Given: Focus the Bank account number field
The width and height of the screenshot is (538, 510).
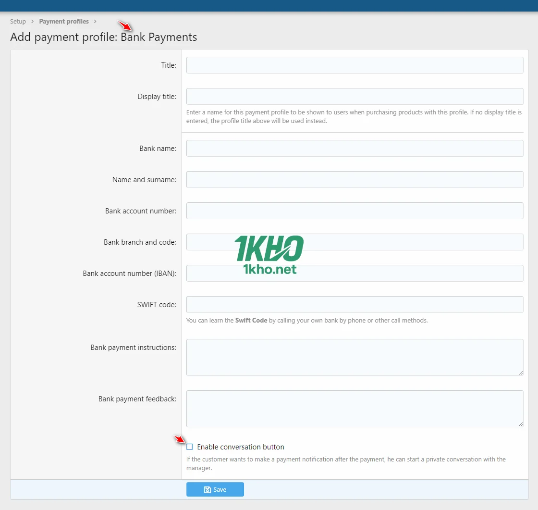Looking at the screenshot, I should coord(355,211).
